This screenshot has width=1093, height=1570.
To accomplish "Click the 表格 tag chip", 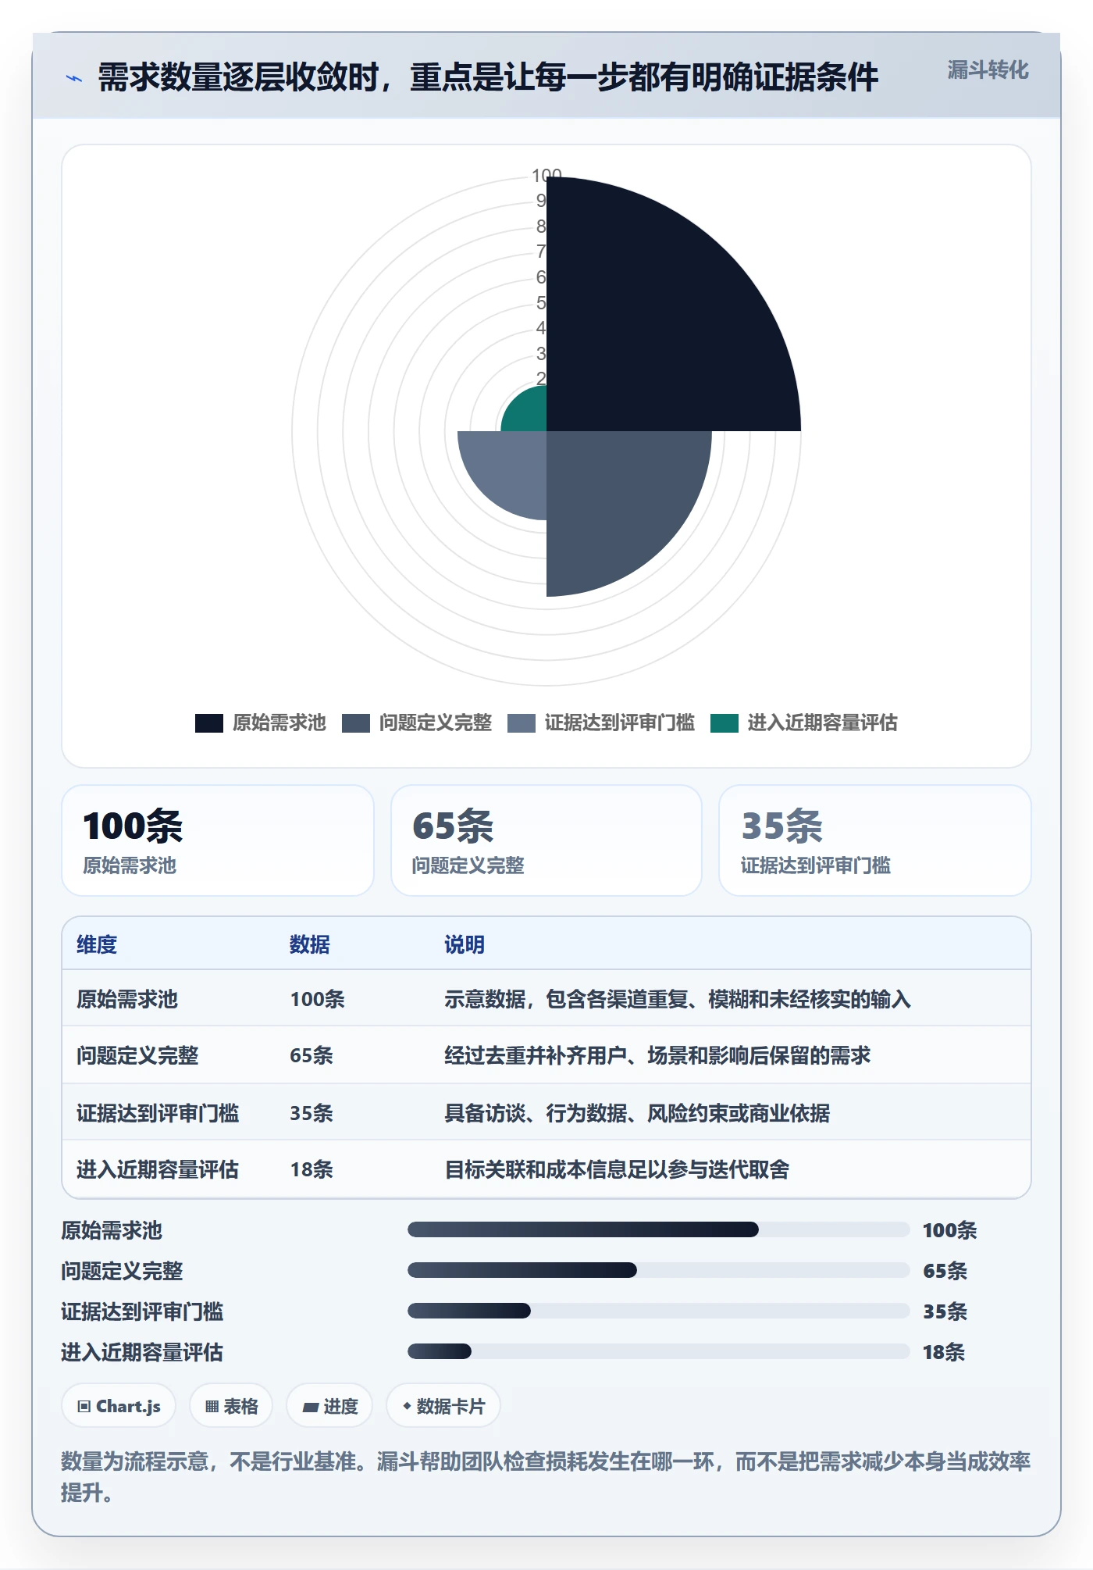I will click(231, 1406).
